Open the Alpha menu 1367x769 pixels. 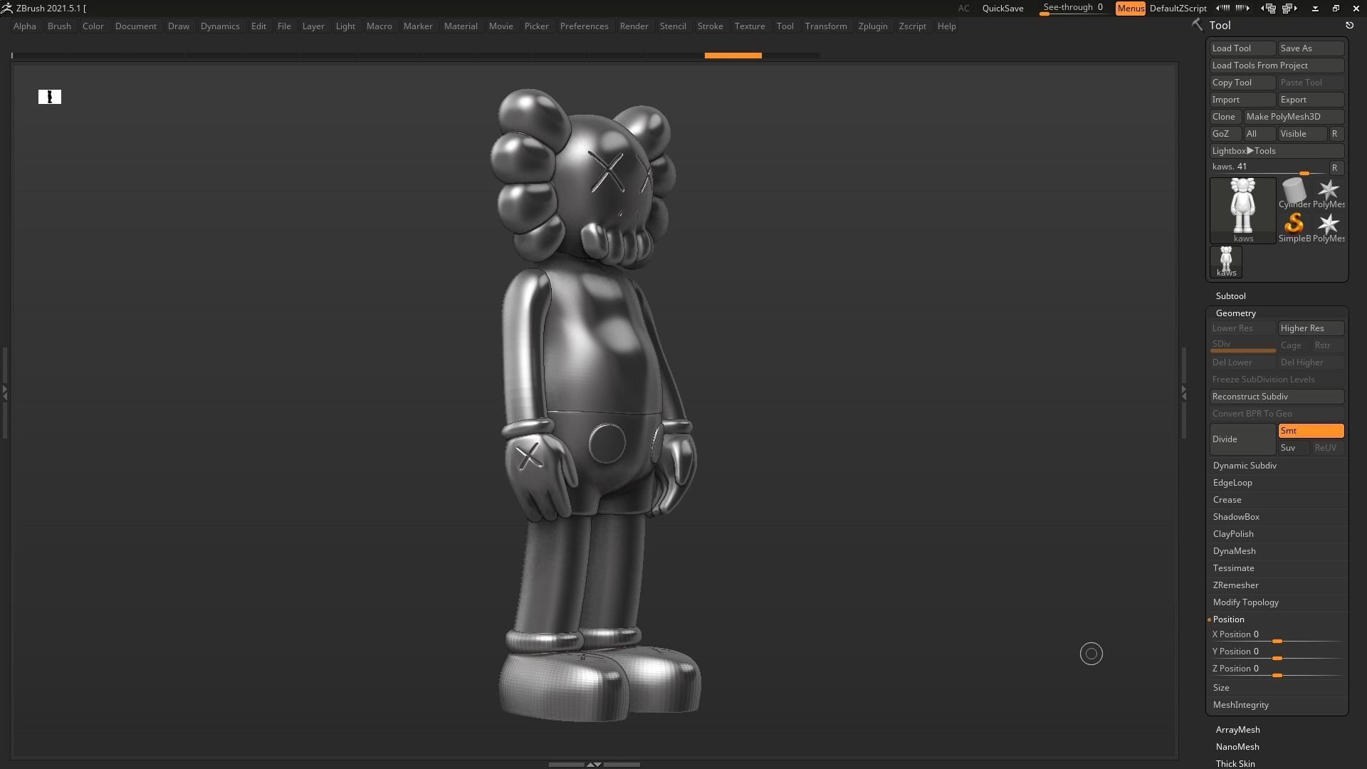25,26
